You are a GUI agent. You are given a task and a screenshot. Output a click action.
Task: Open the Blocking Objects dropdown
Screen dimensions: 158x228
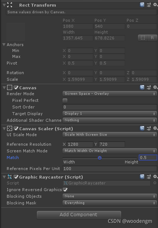pos(110,196)
